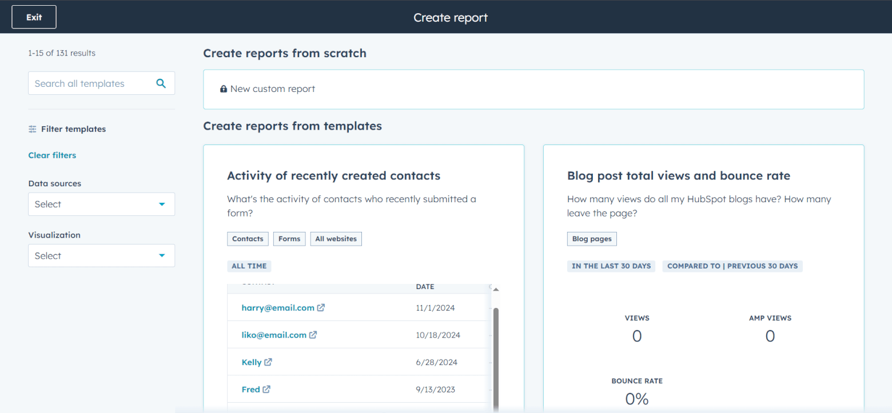Click the Contacts tag

248,239
